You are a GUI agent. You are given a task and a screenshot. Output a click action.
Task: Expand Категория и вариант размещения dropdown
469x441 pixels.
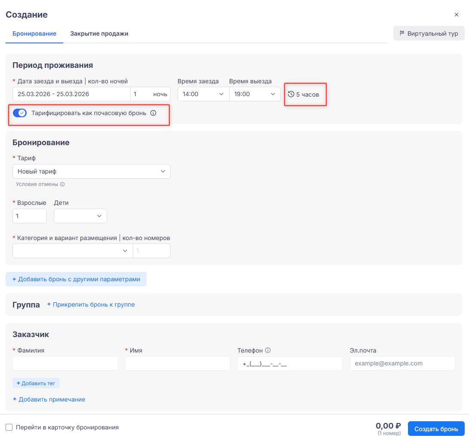click(x=73, y=251)
